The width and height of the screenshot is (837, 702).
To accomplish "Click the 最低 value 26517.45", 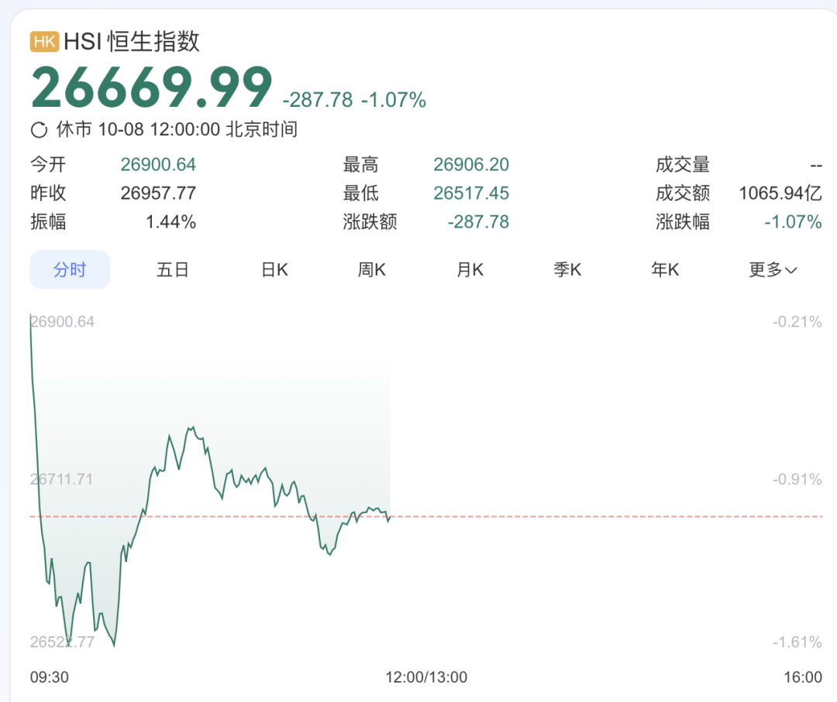I will click(x=471, y=193).
